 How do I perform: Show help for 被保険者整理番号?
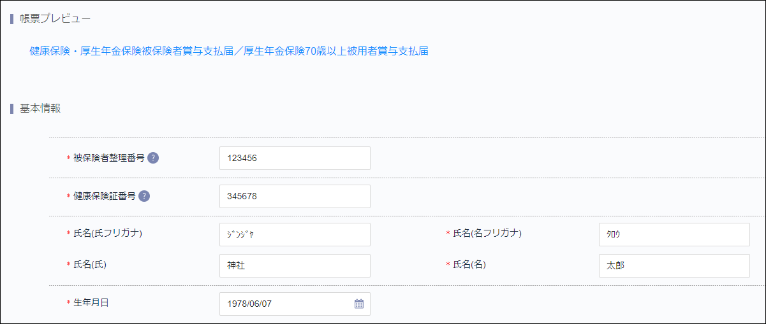click(153, 158)
